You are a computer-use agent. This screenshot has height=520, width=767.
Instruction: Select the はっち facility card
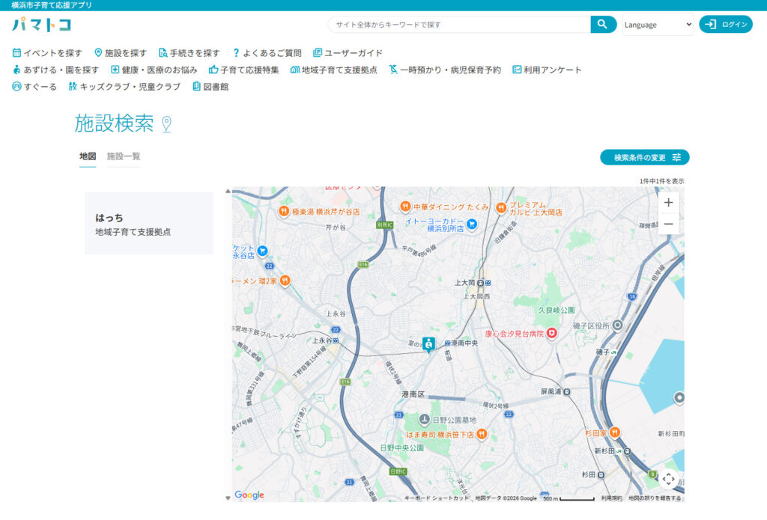point(149,224)
